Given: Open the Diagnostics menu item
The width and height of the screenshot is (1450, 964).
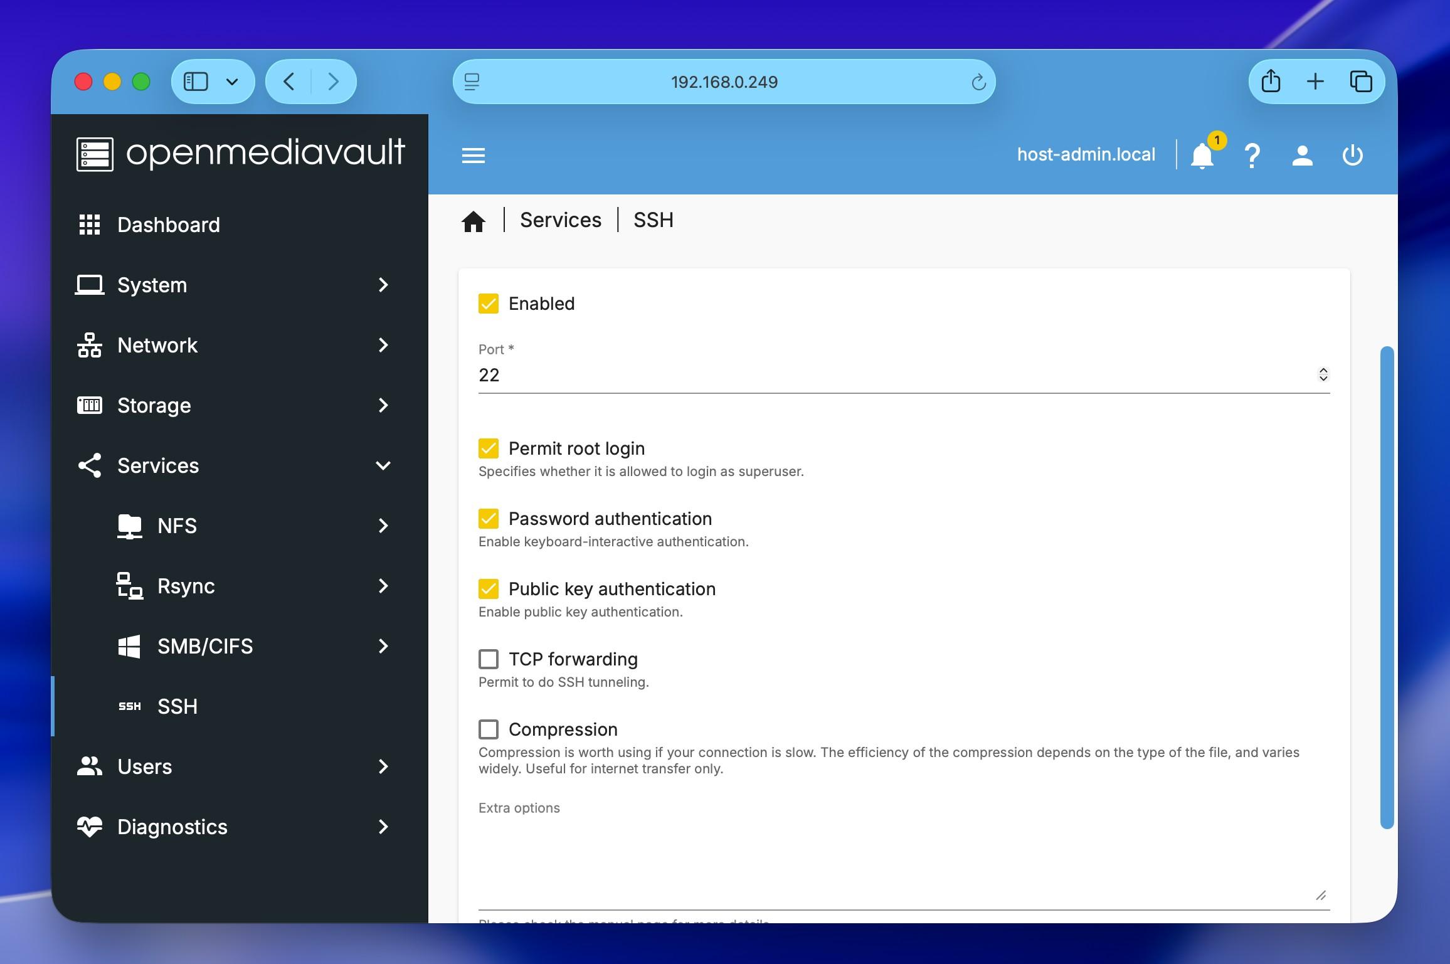Looking at the screenshot, I should tap(172, 827).
